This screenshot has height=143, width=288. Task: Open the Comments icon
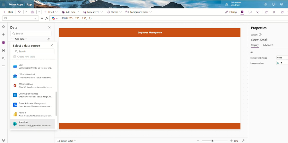pyautogui.click(x=250, y=12)
